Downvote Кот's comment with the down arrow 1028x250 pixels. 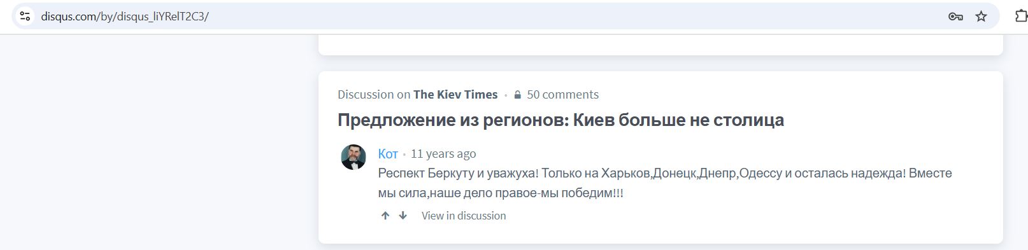403,216
